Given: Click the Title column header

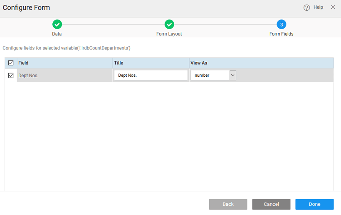Looking at the screenshot, I should pos(119,63).
